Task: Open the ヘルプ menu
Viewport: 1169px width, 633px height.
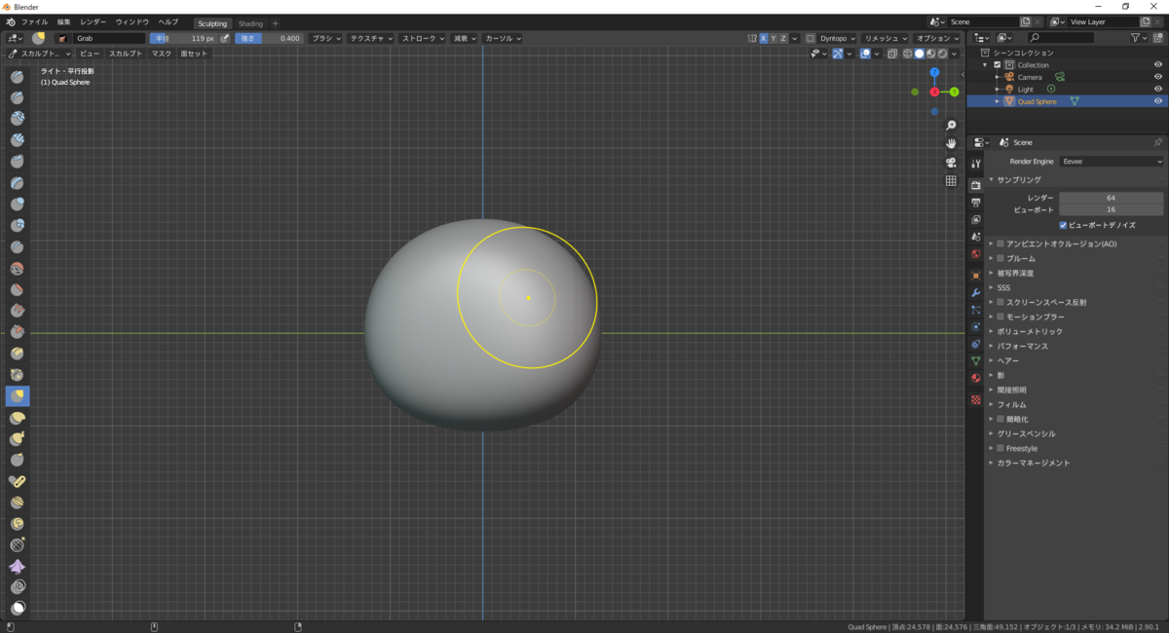Action: tap(169, 21)
